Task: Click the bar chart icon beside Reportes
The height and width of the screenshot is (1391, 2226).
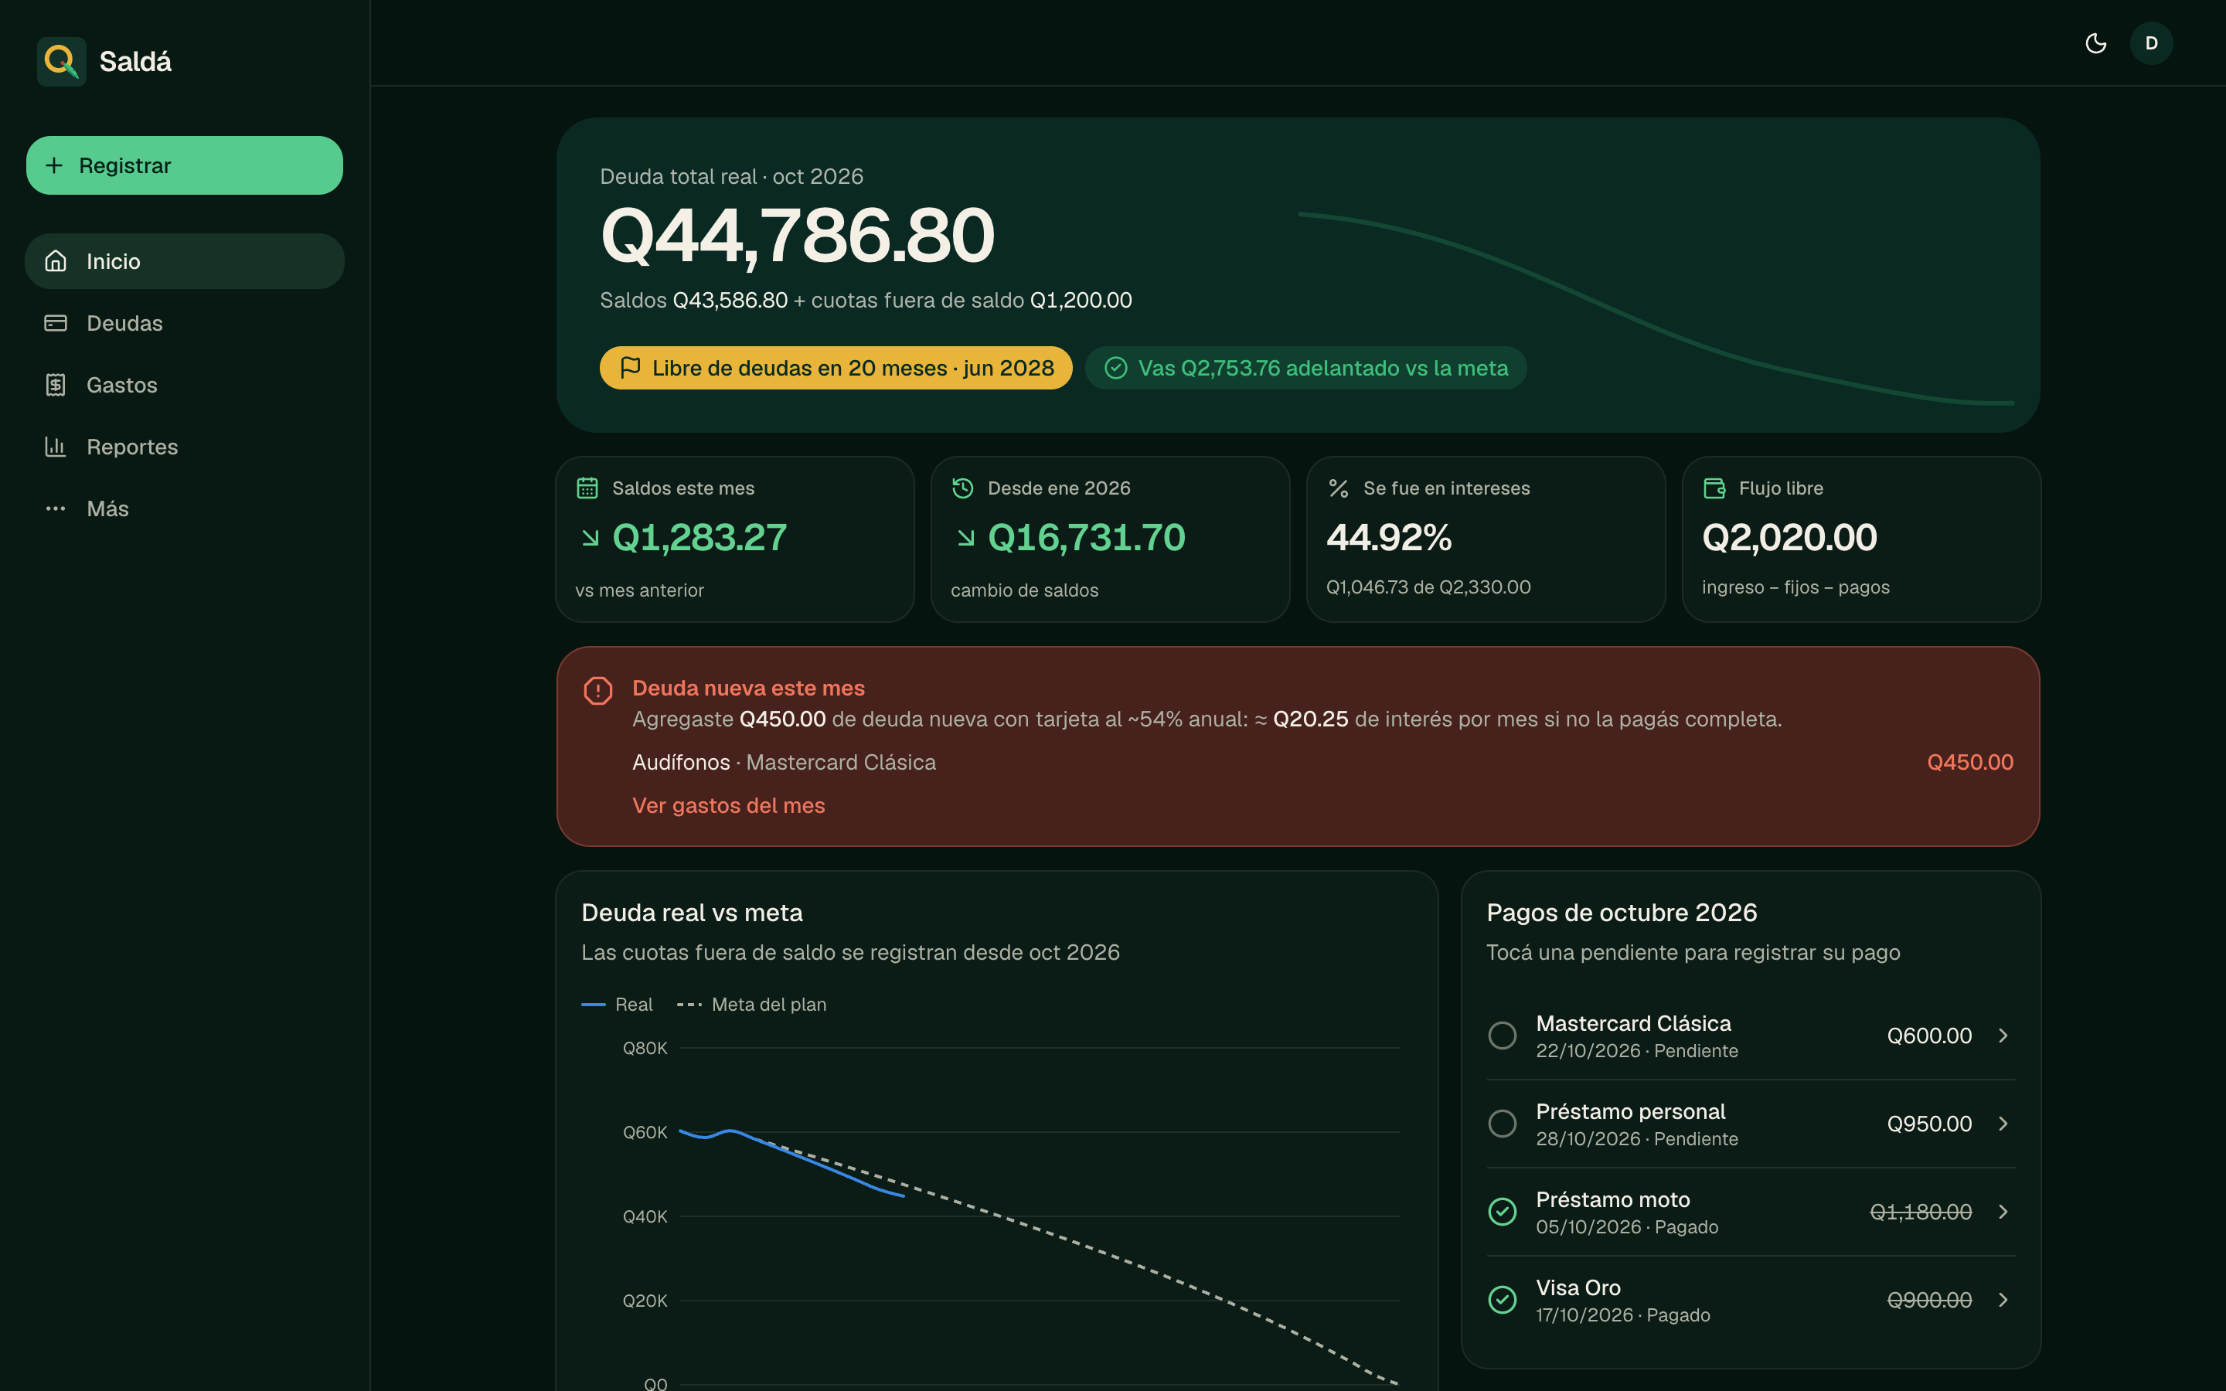Action: [56, 446]
